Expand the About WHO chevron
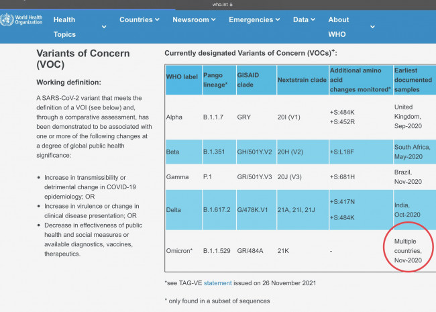Image resolution: width=436 pixels, height=312 pixels. tap(372, 27)
